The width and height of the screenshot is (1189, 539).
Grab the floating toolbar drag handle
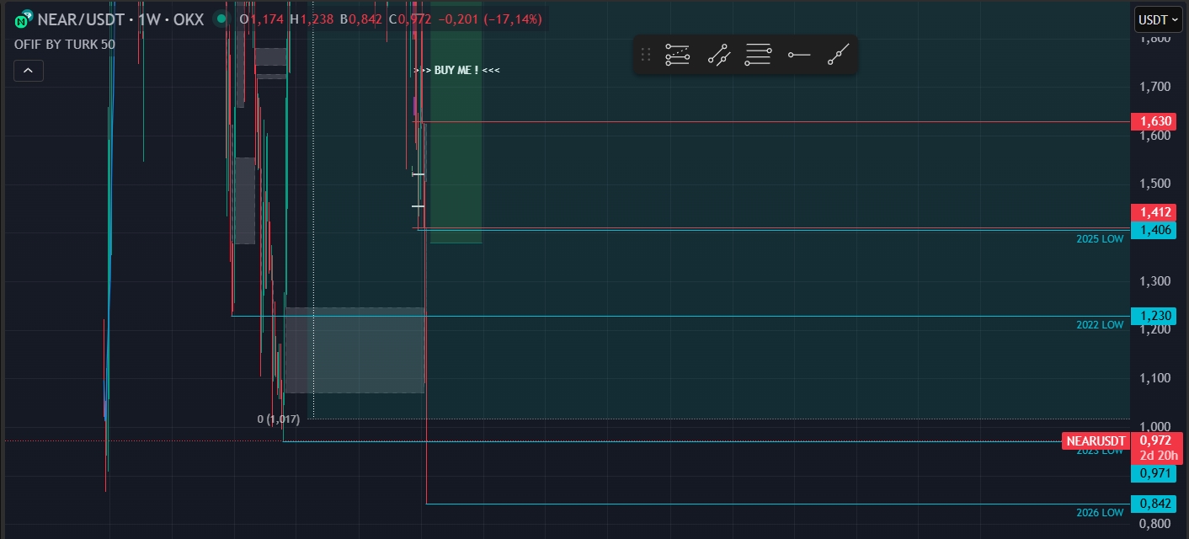coord(646,56)
